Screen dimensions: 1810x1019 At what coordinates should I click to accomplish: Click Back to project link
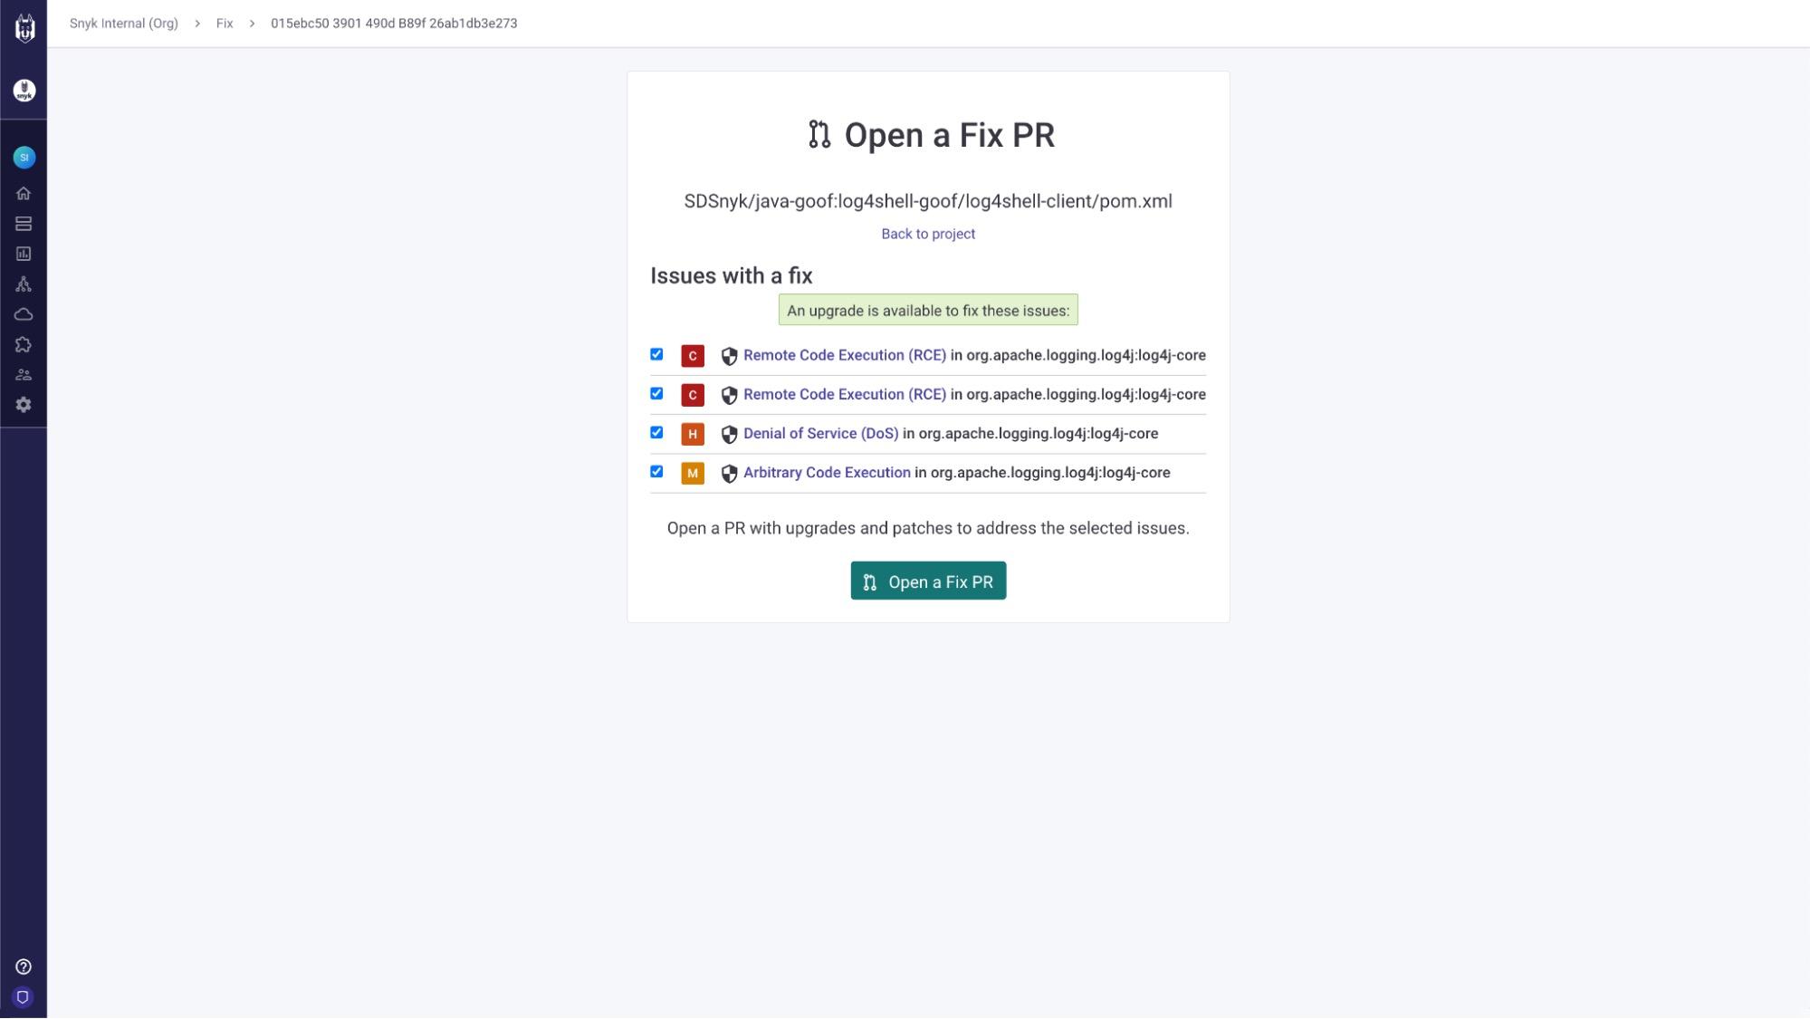[x=927, y=233]
